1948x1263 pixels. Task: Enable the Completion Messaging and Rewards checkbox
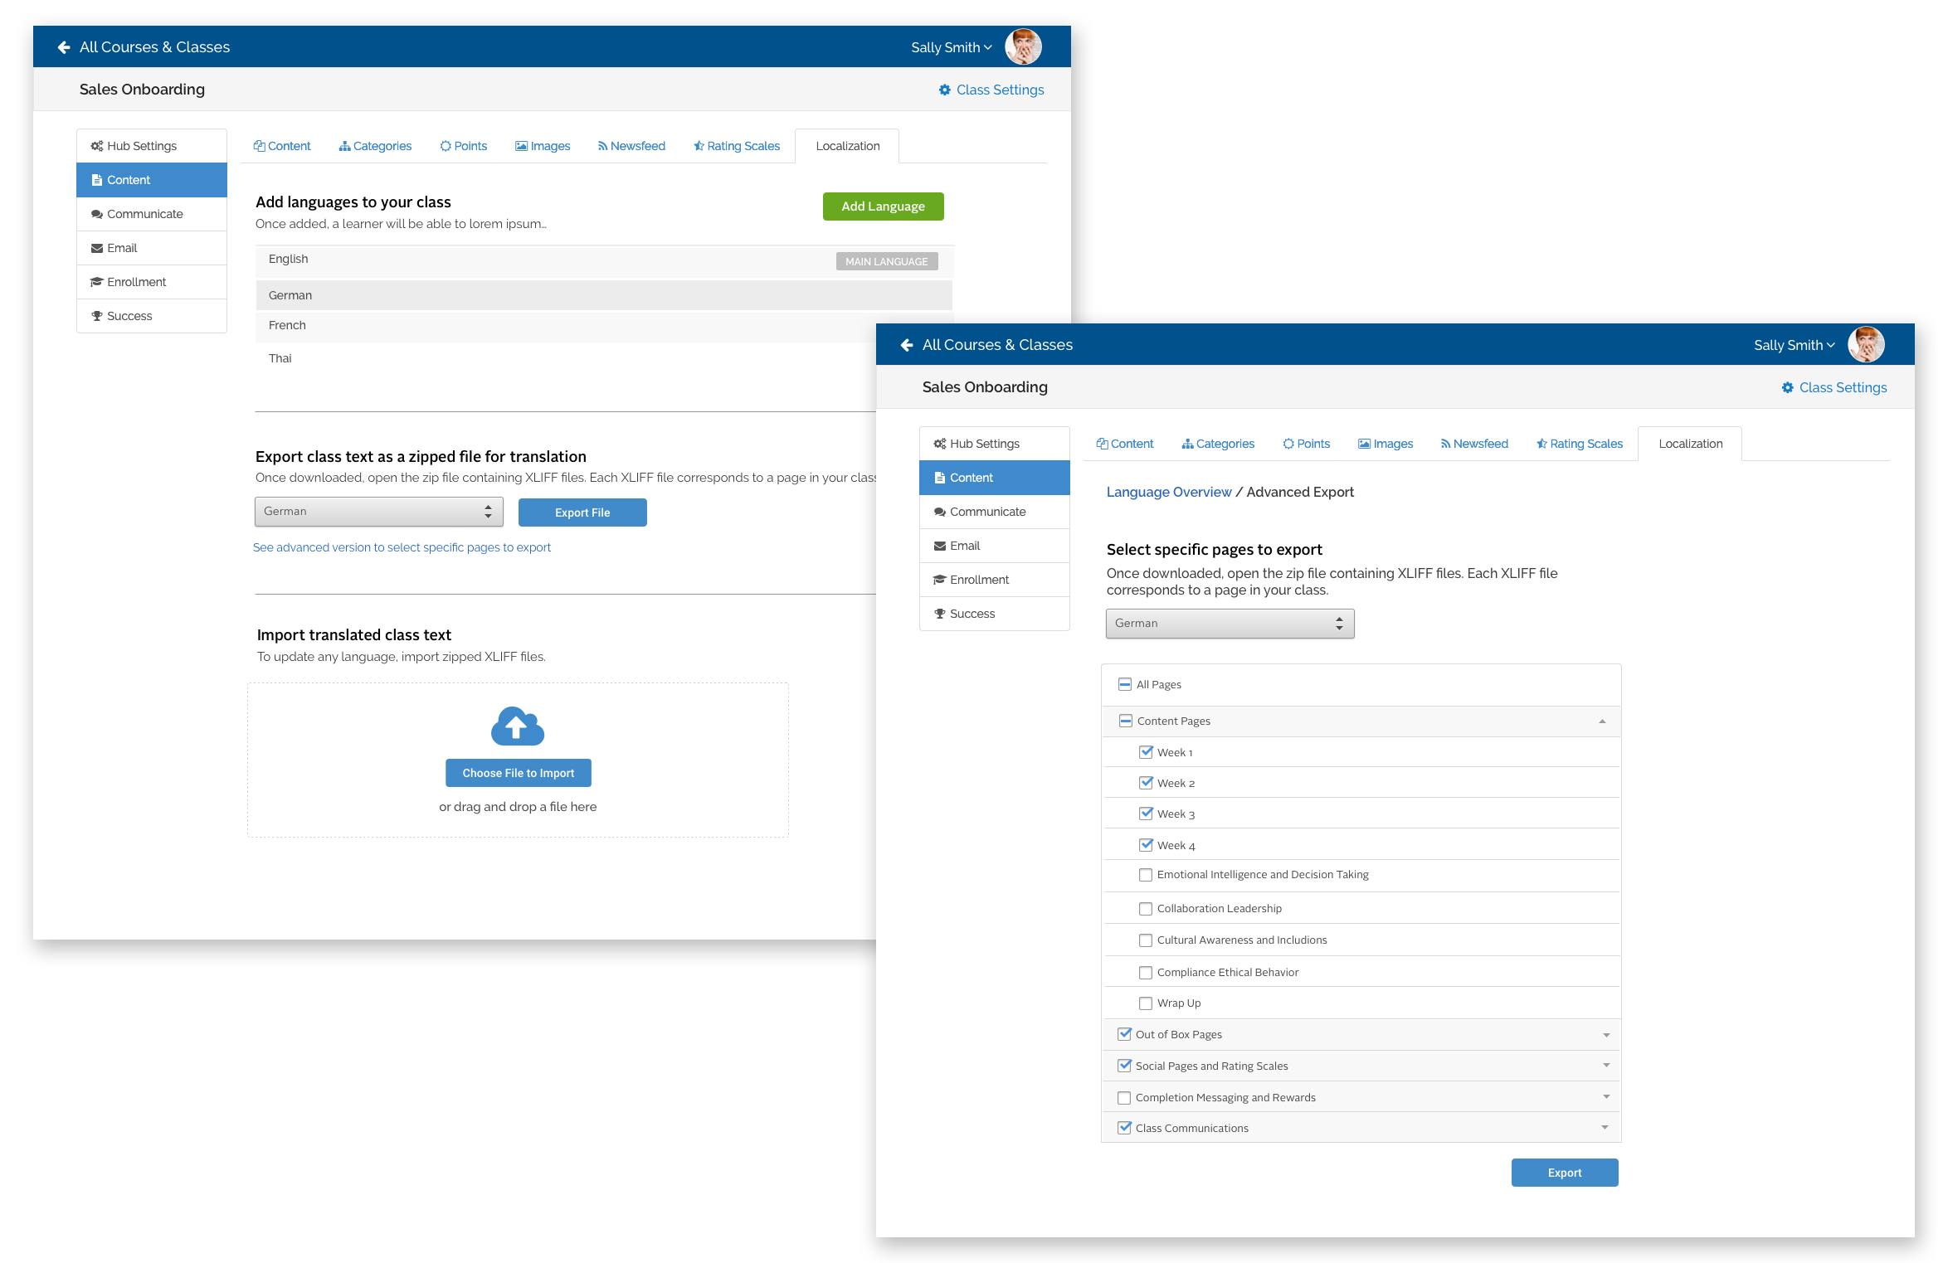[x=1124, y=1097]
